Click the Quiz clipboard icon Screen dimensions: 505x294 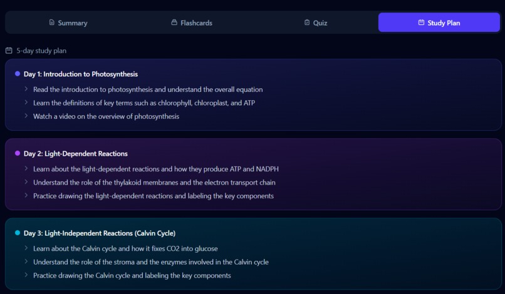click(307, 23)
